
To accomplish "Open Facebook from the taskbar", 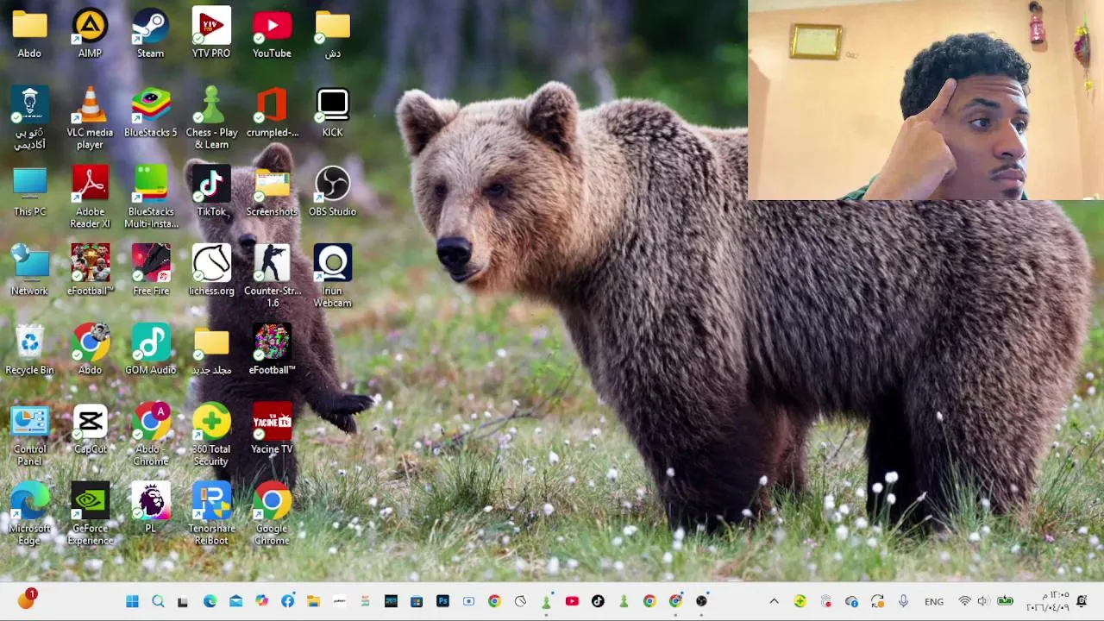I will [x=287, y=601].
